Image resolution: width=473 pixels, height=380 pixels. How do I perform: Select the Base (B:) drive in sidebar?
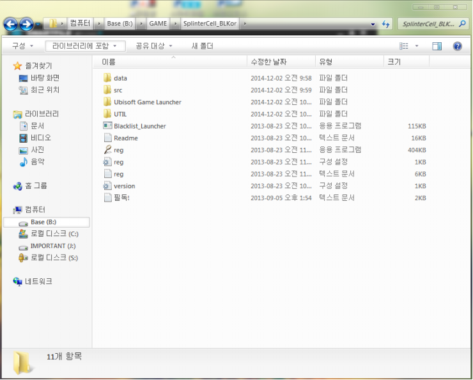coord(47,222)
